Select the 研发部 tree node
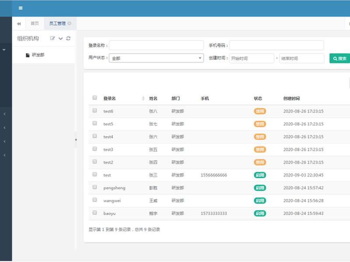Screen dimensions: 350x262 [38, 55]
